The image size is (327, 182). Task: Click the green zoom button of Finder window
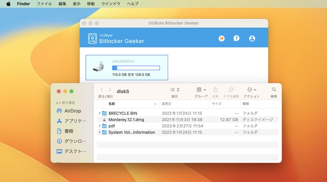(x=71, y=91)
